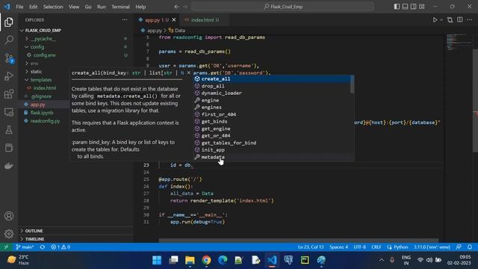The width and height of the screenshot is (478, 269).
Task: Open readconfig.py file in explorer
Action: pyautogui.click(x=45, y=121)
